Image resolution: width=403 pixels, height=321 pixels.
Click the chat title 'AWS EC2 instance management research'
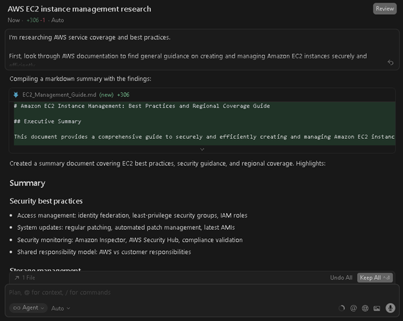click(79, 9)
